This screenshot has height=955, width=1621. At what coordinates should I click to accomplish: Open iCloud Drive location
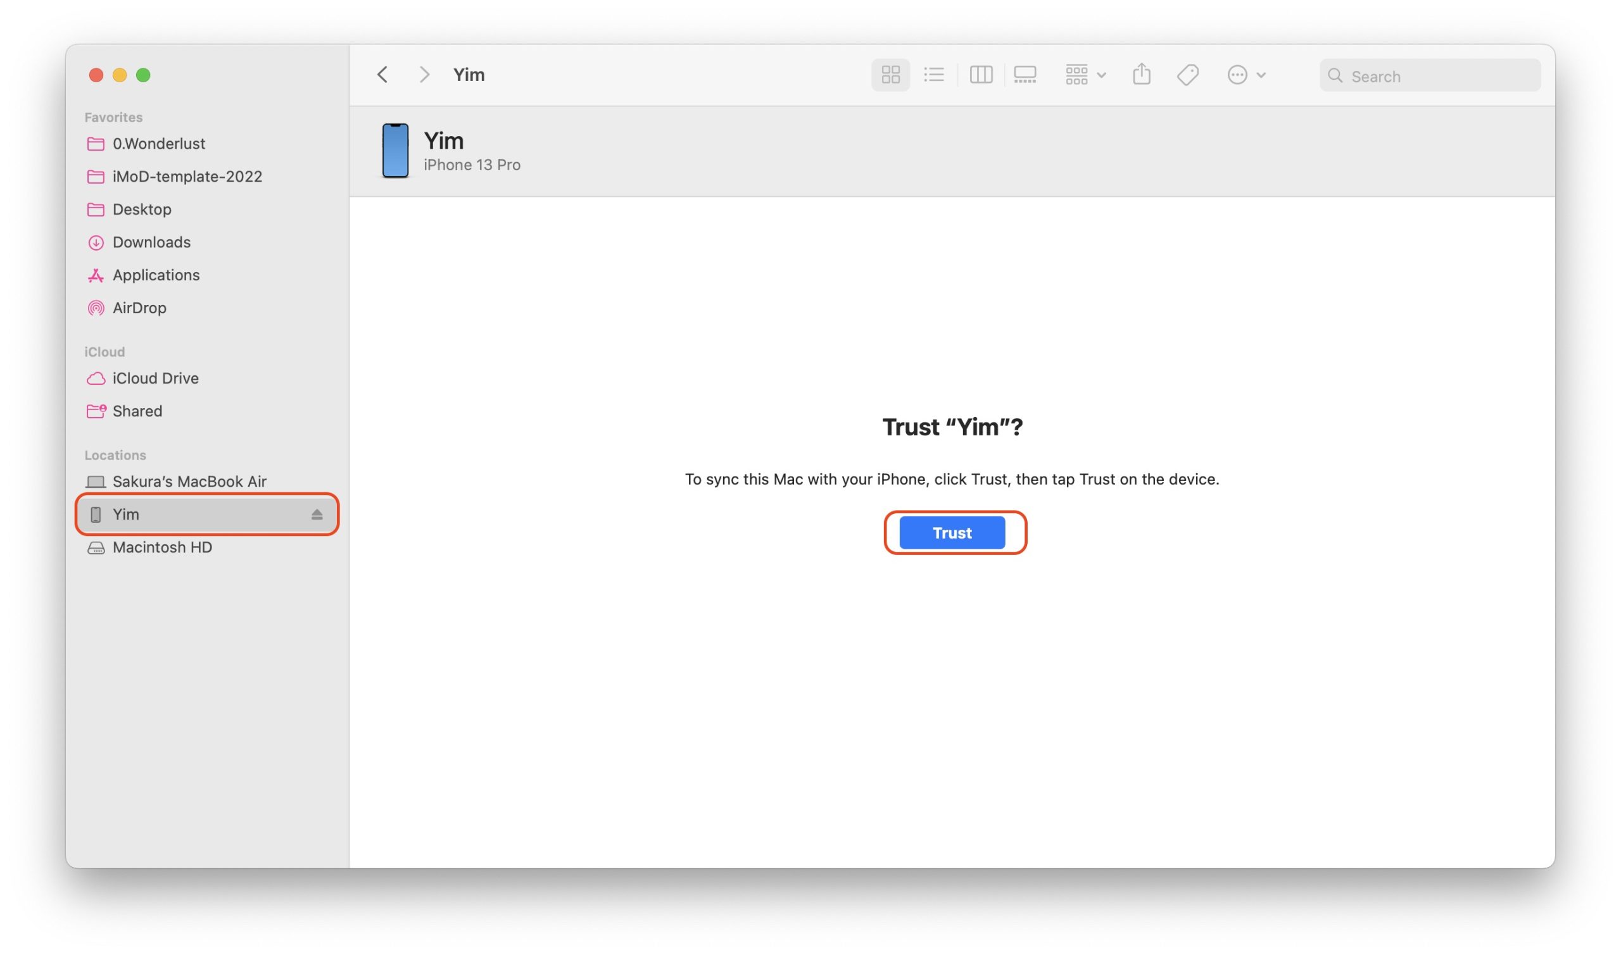(x=155, y=378)
